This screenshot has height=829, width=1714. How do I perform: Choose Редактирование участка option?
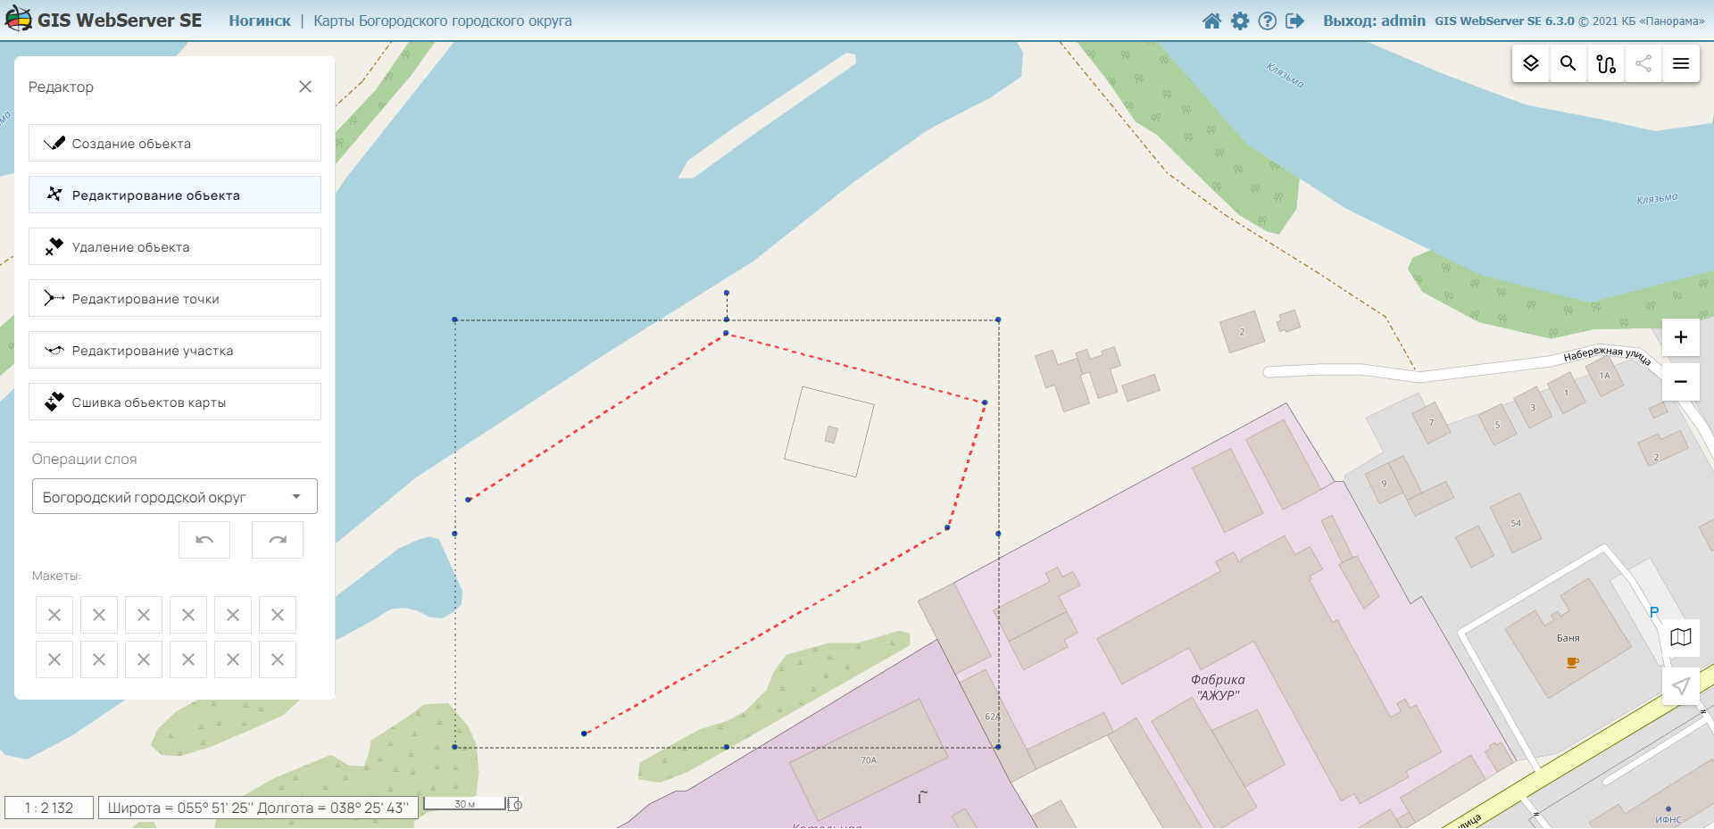[175, 351]
